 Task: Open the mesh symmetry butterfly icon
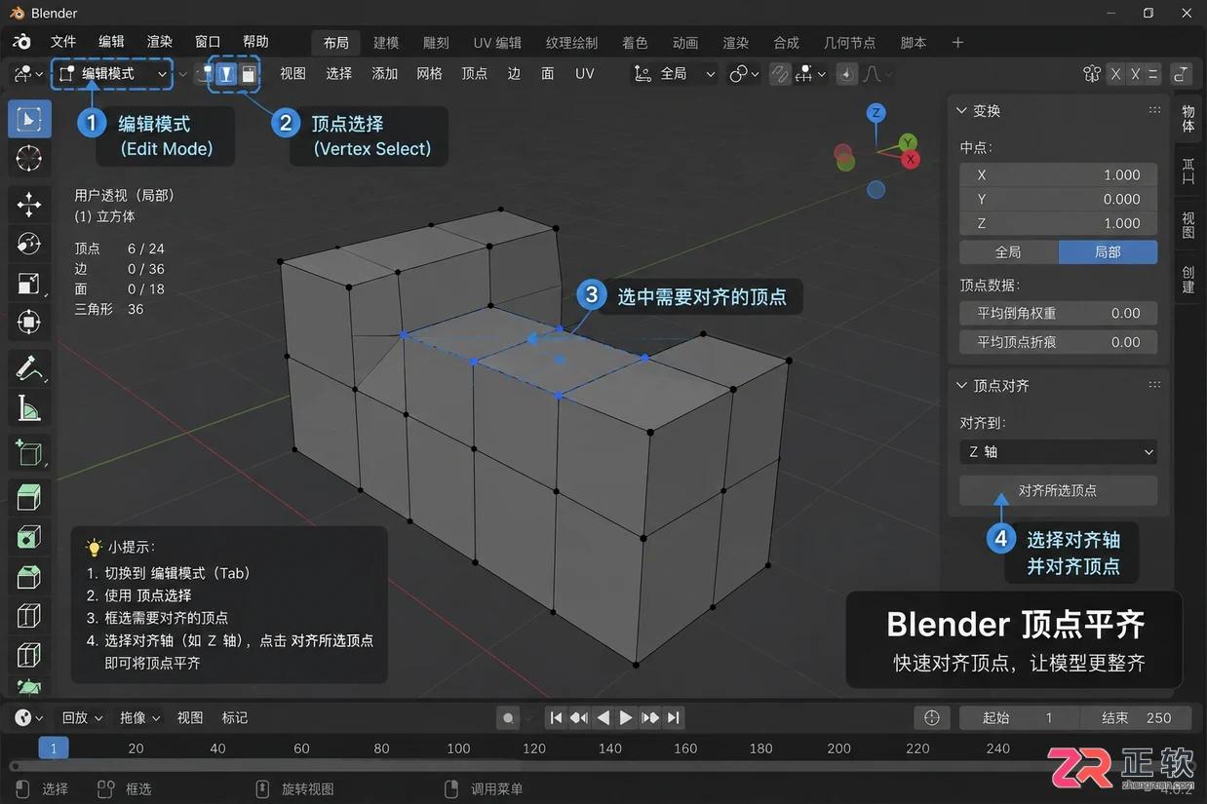pyautogui.click(x=1092, y=74)
